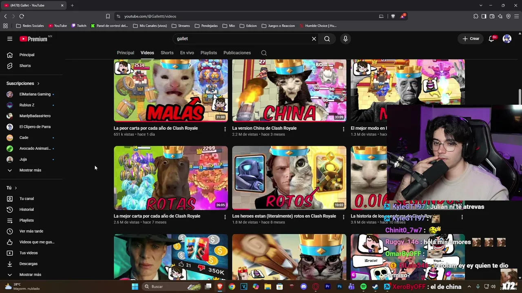Viewport: 522px width, 293px height.
Task: Open Tu canal in sidebar
Action: coord(31,199)
